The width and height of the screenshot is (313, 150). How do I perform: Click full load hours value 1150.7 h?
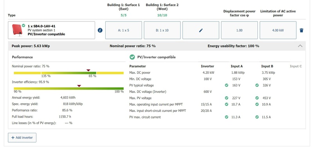click(x=65, y=116)
